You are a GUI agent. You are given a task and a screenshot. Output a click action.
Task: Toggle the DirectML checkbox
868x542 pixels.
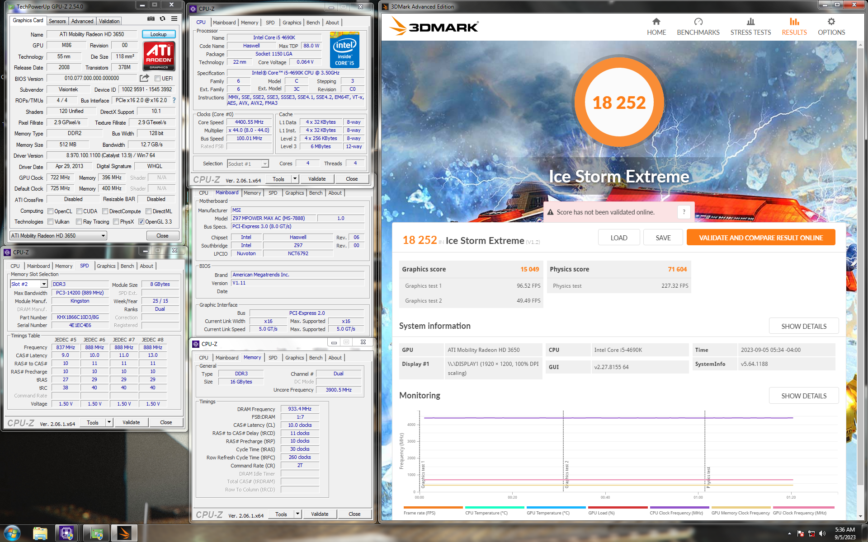(148, 211)
